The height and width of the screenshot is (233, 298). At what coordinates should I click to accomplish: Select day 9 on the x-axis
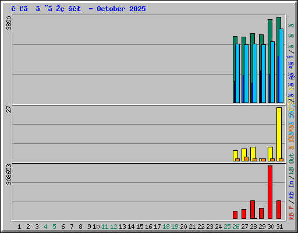point(89,227)
